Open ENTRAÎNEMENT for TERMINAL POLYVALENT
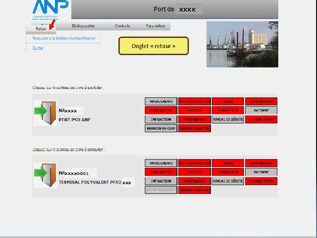The image size is (317, 238). click(x=261, y=163)
